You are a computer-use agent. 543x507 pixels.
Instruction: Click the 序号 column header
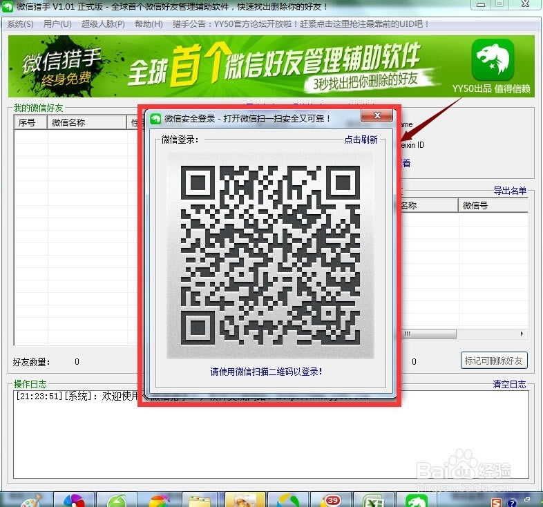click(30, 122)
